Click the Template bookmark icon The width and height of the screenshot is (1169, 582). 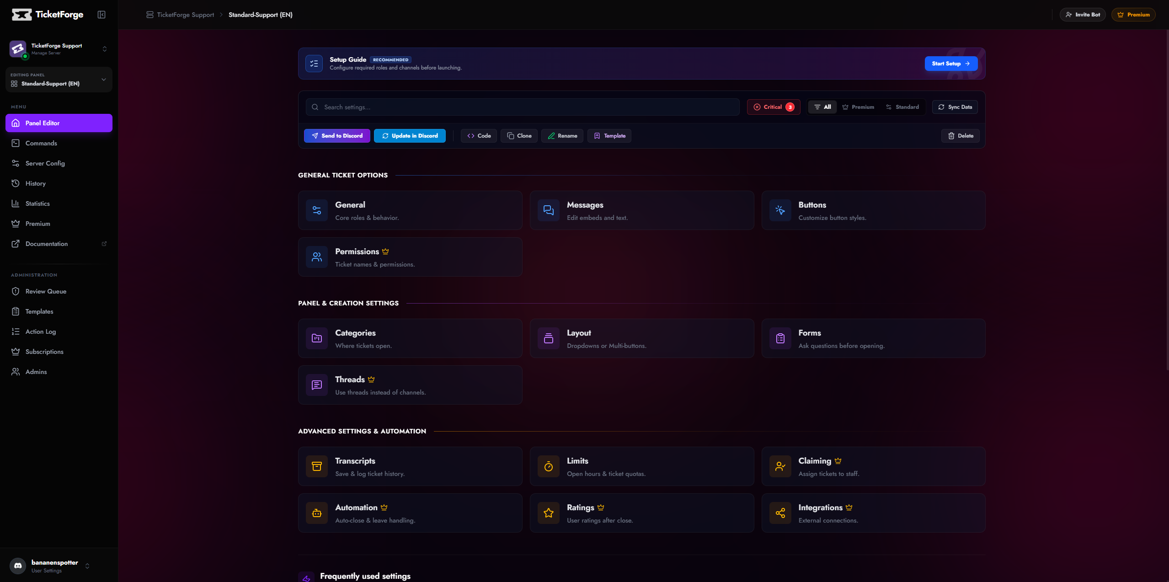(x=597, y=136)
